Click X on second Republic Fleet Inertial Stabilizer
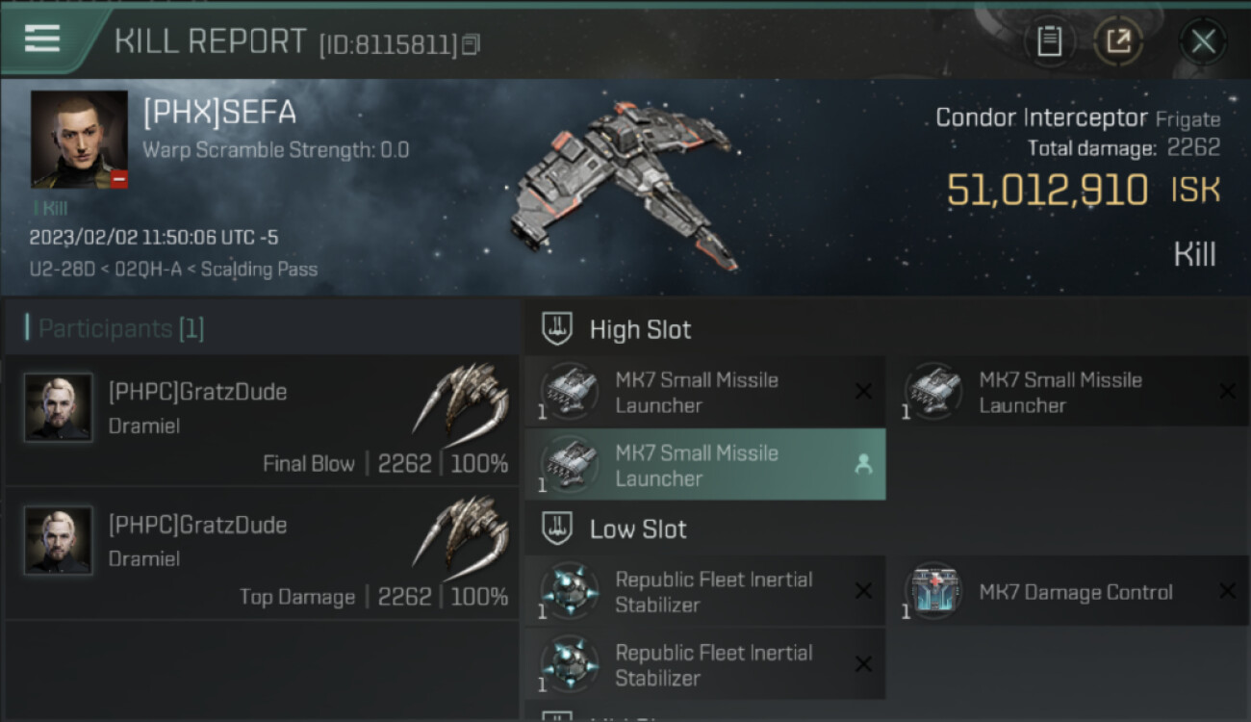 tap(863, 664)
